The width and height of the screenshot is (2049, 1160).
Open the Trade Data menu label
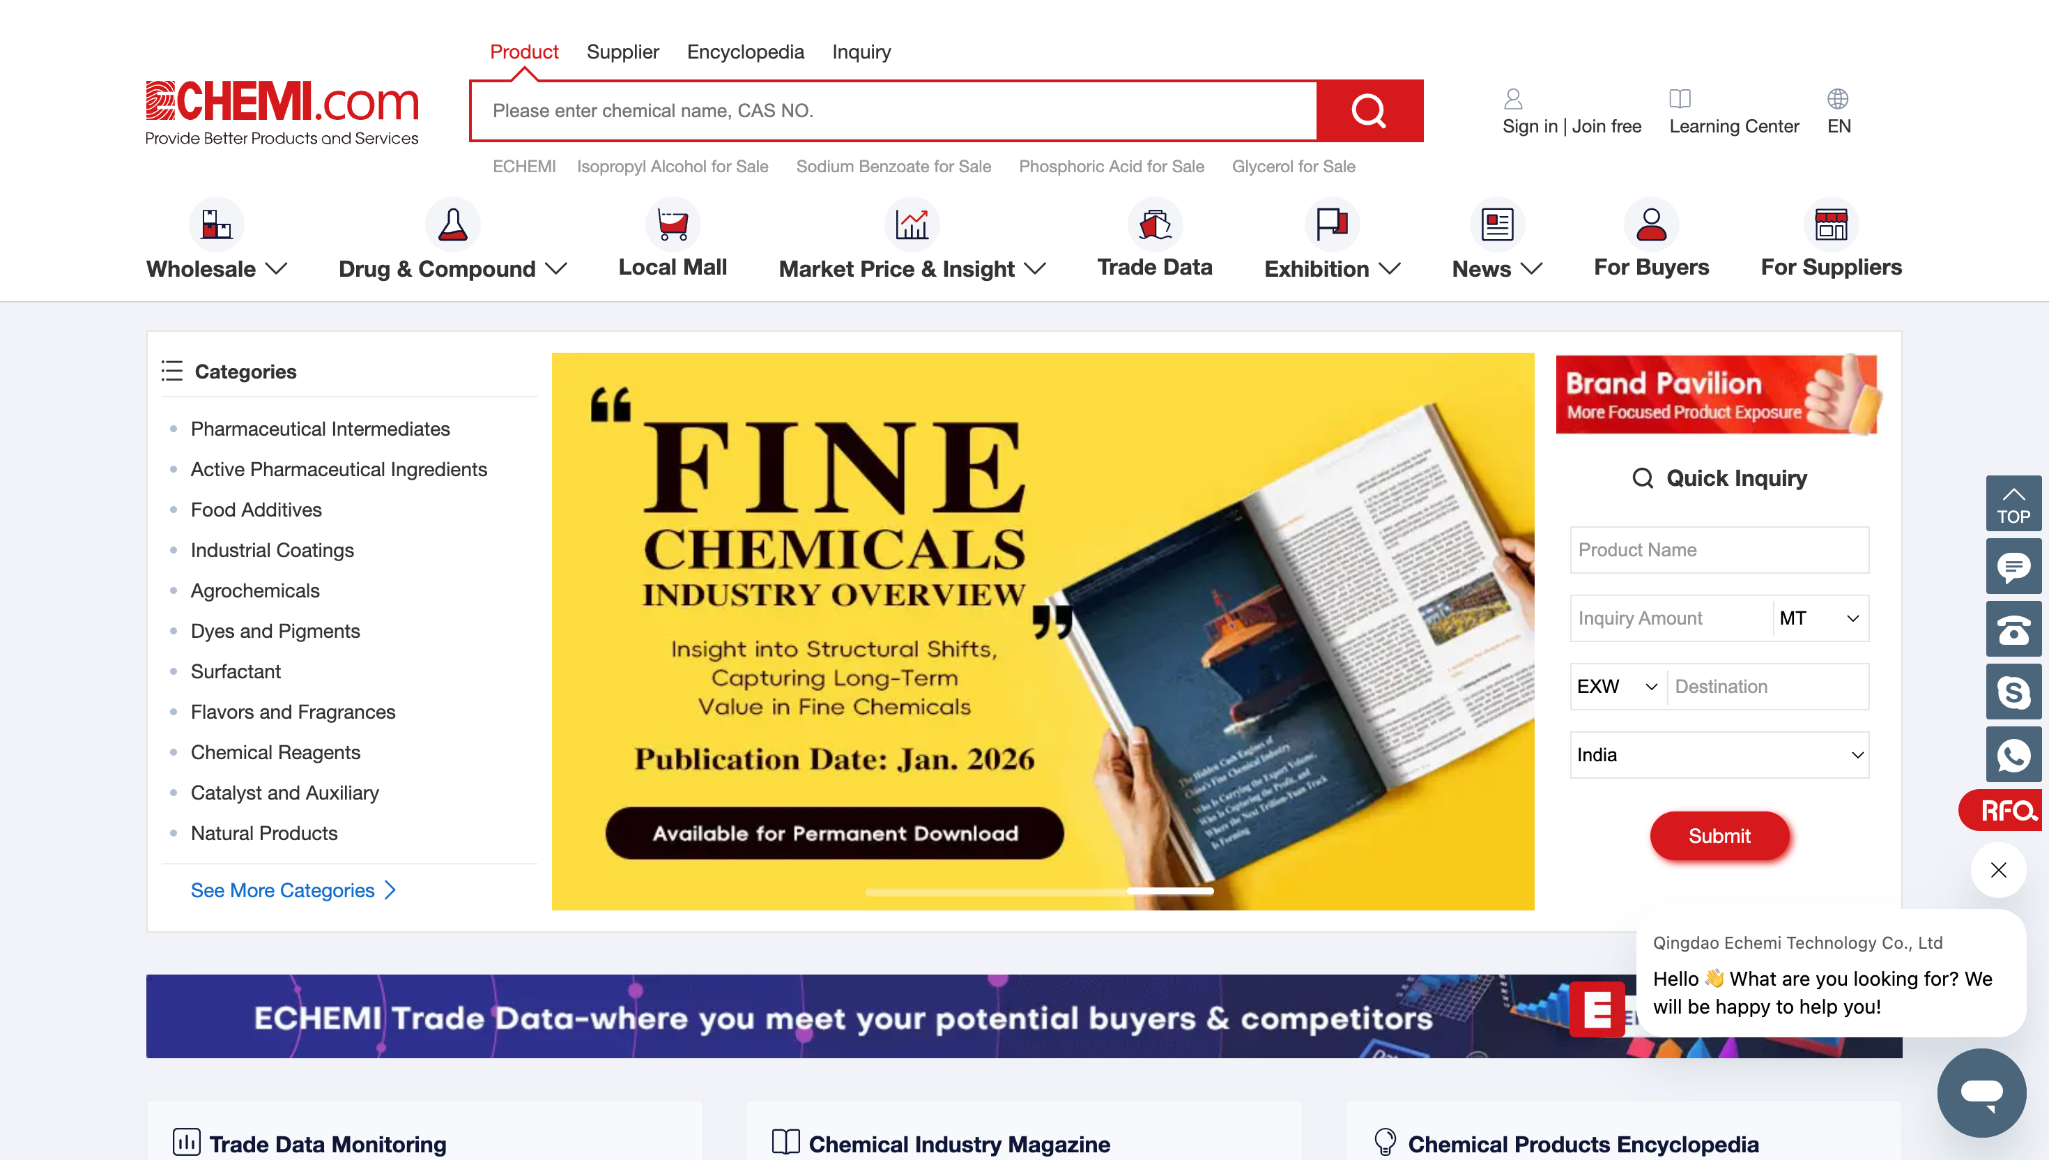(1155, 268)
